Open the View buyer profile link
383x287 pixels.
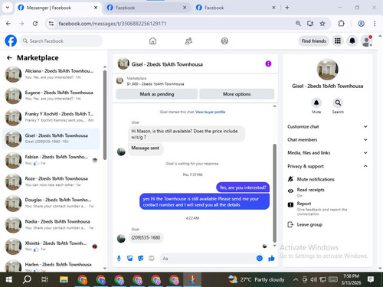click(211, 112)
